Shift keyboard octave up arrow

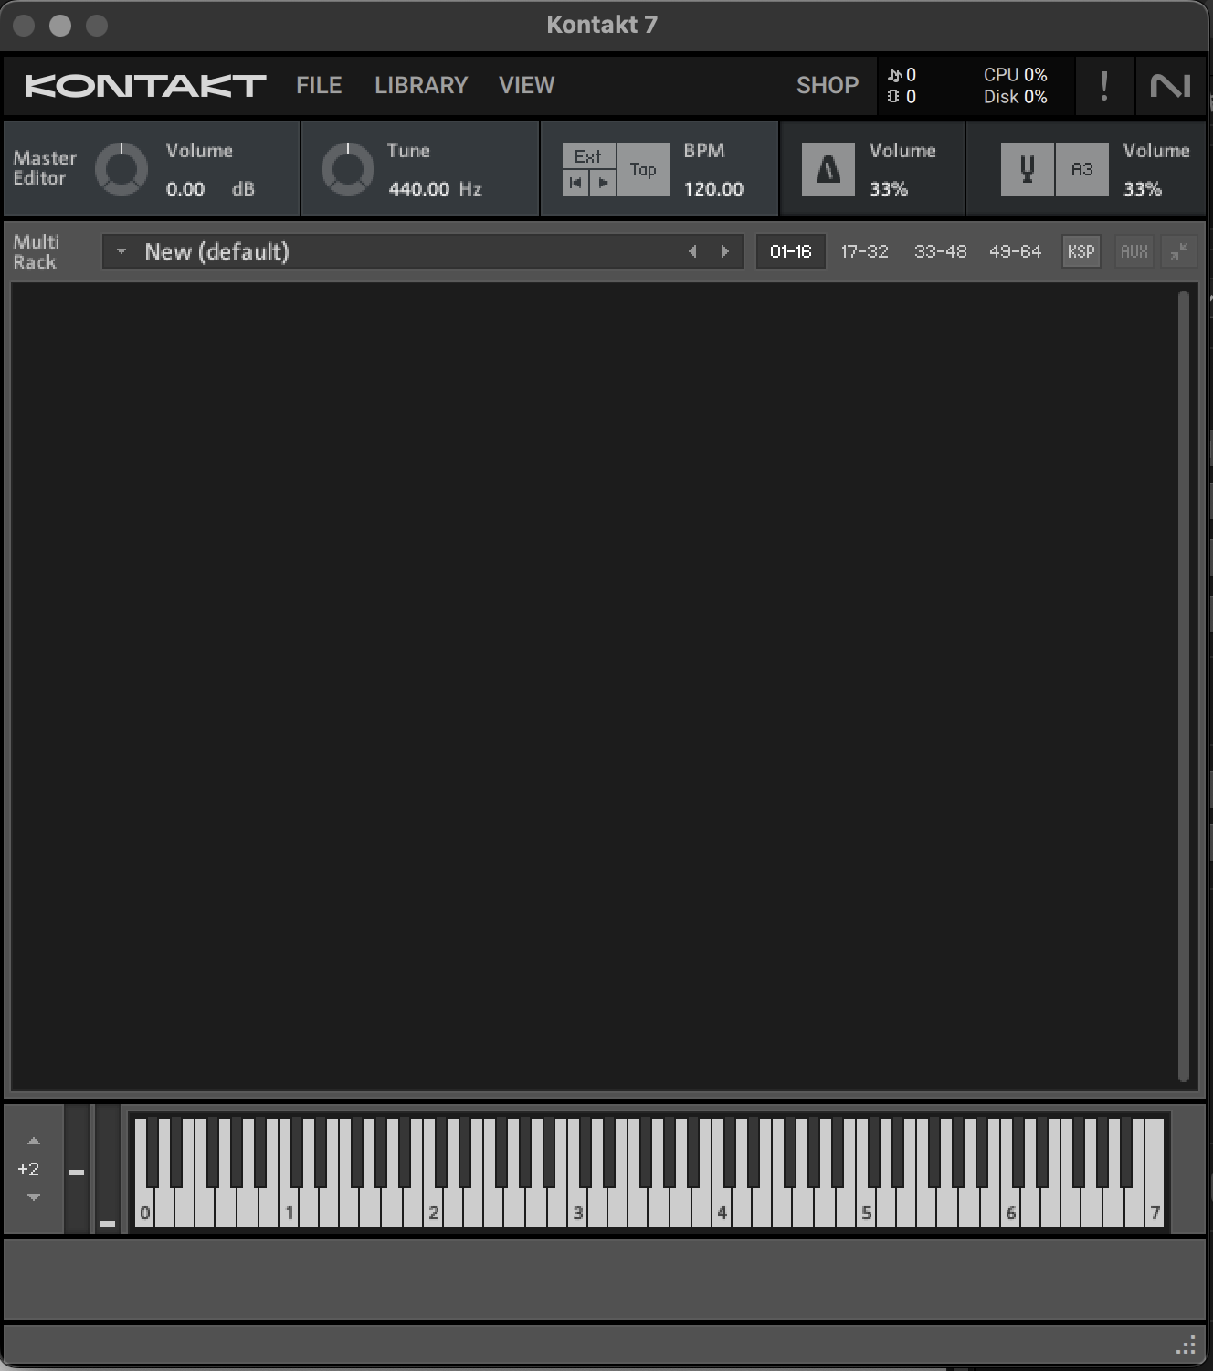coord(34,1141)
